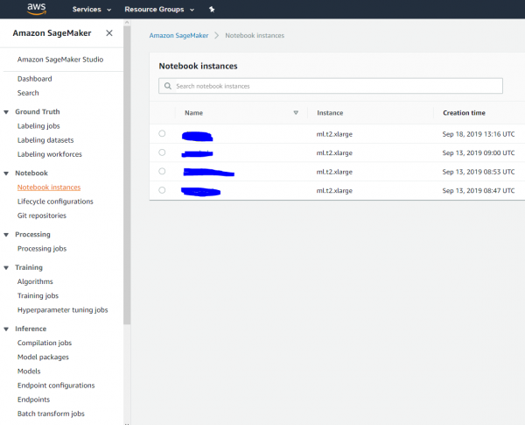Select the instance created Sep 13 09:00
The image size is (525, 425).
(162, 152)
